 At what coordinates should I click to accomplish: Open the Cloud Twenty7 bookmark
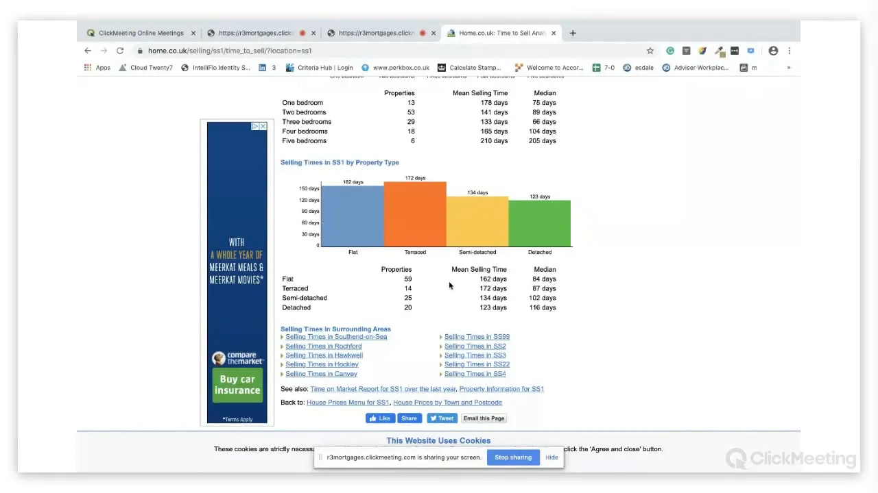[x=146, y=68]
